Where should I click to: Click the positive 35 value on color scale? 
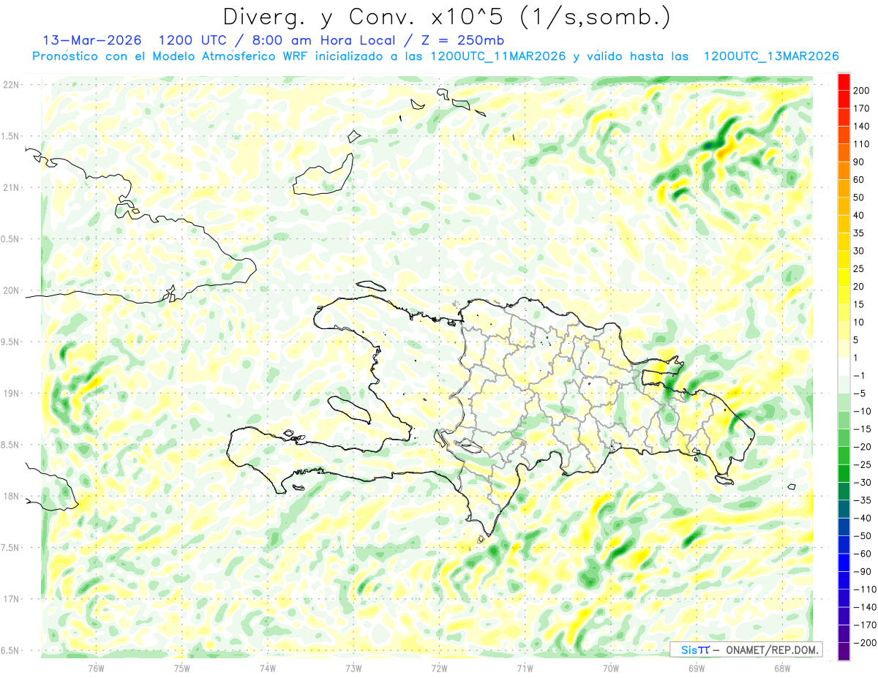[x=859, y=233]
